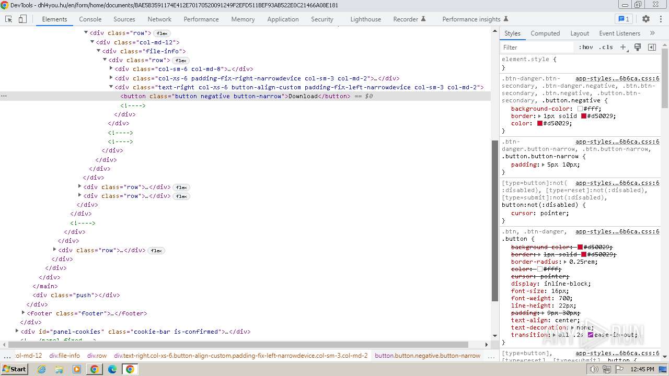Expand the col-sm-6 col-md-8 div

pos(111,69)
